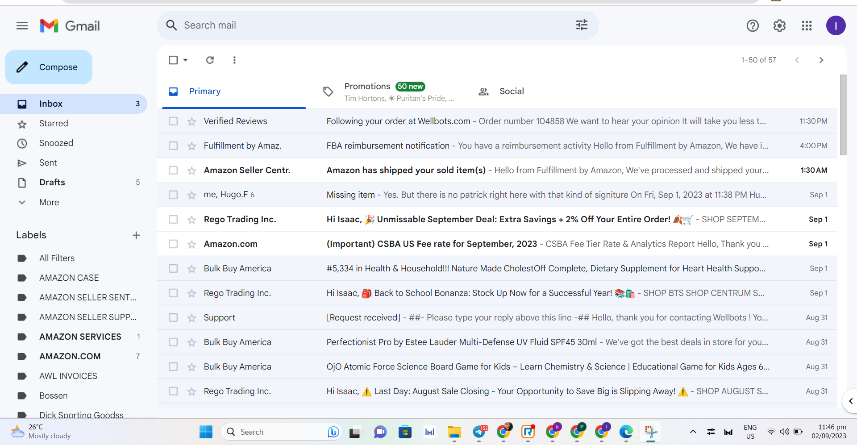Star the Verified Reviews email
857x445 pixels.
coord(192,121)
